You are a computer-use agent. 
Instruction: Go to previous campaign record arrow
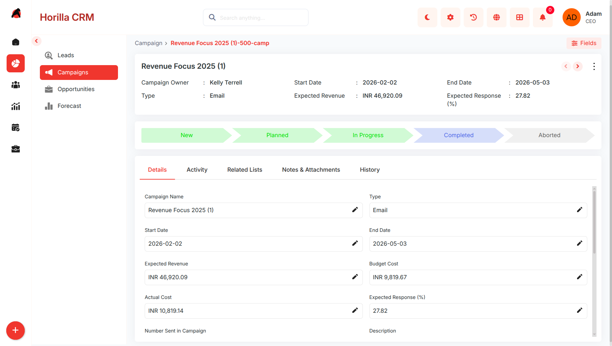(566, 66)
